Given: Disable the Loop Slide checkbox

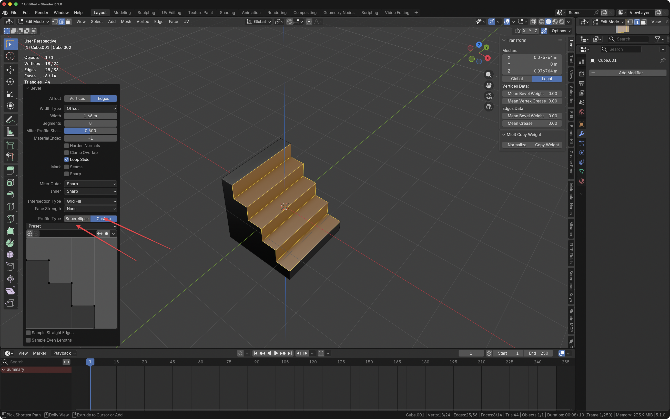Looking at the screenshot, I should click(66, 160).
